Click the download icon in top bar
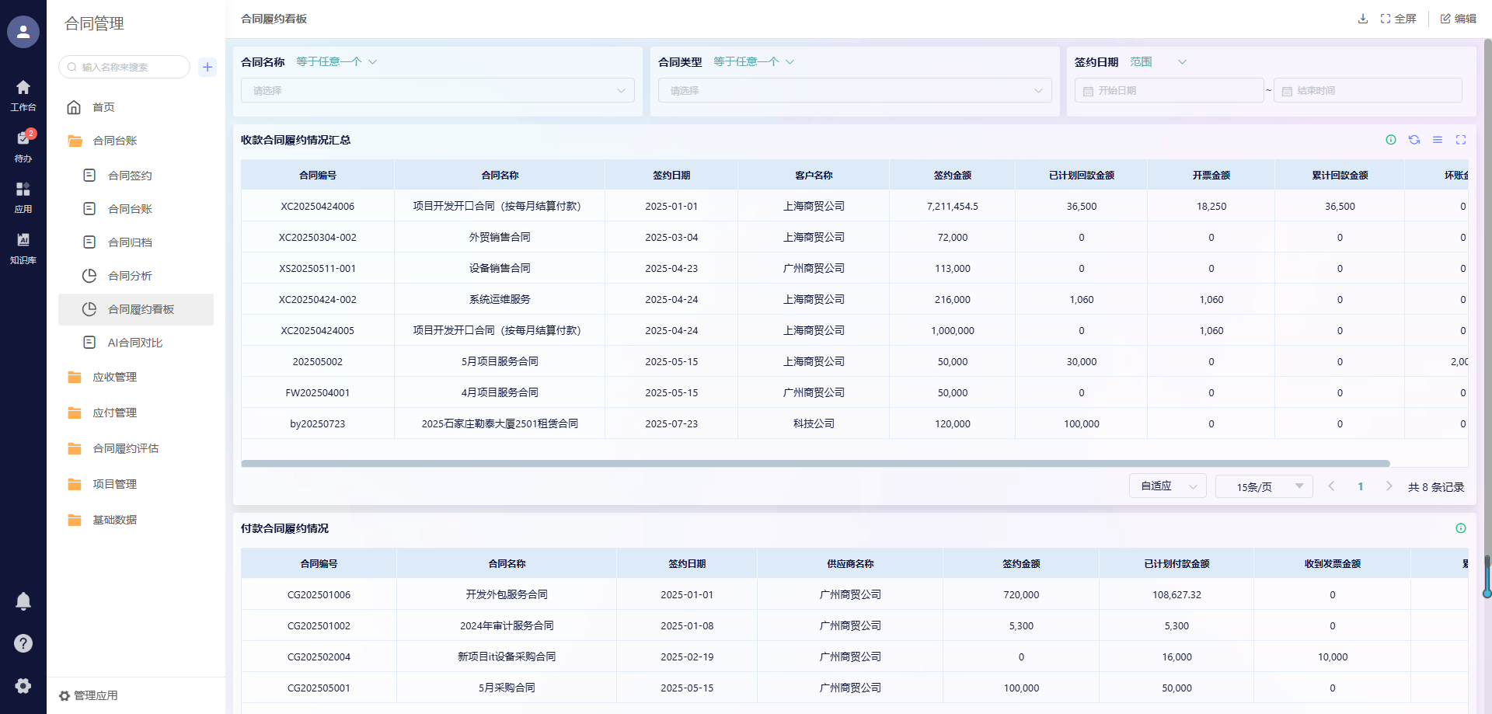The height and width of the screenshot is (714, 1492). 1362,19
